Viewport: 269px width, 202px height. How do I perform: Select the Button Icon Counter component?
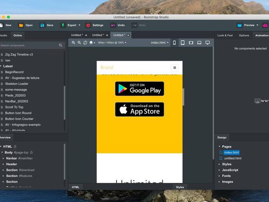point(19,119)
